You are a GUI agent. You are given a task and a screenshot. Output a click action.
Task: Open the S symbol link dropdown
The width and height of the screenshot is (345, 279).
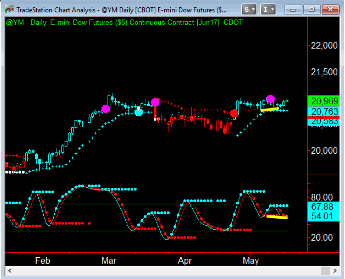click(x=249, y=10)
